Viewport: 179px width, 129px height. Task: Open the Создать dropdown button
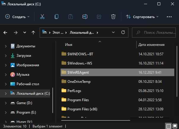pyautogui.click(x=17, y=17)
